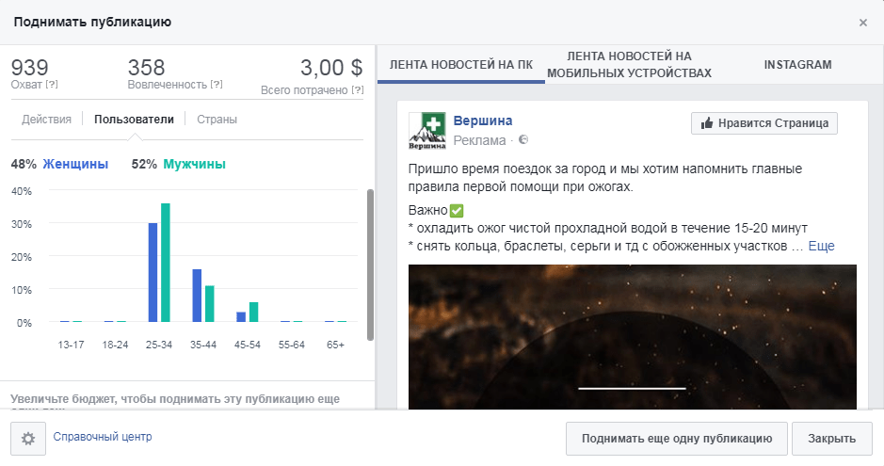The image size is (884, 466).
Task: Click thumbs-up icon on Нравится Страница
Action: point(706,122)
